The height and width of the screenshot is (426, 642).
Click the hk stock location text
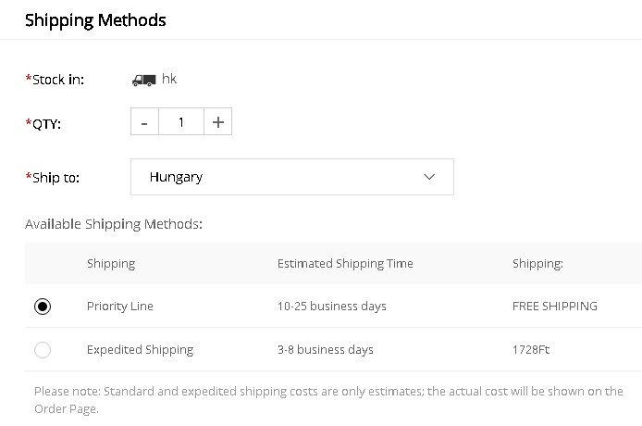click(169, 80)
